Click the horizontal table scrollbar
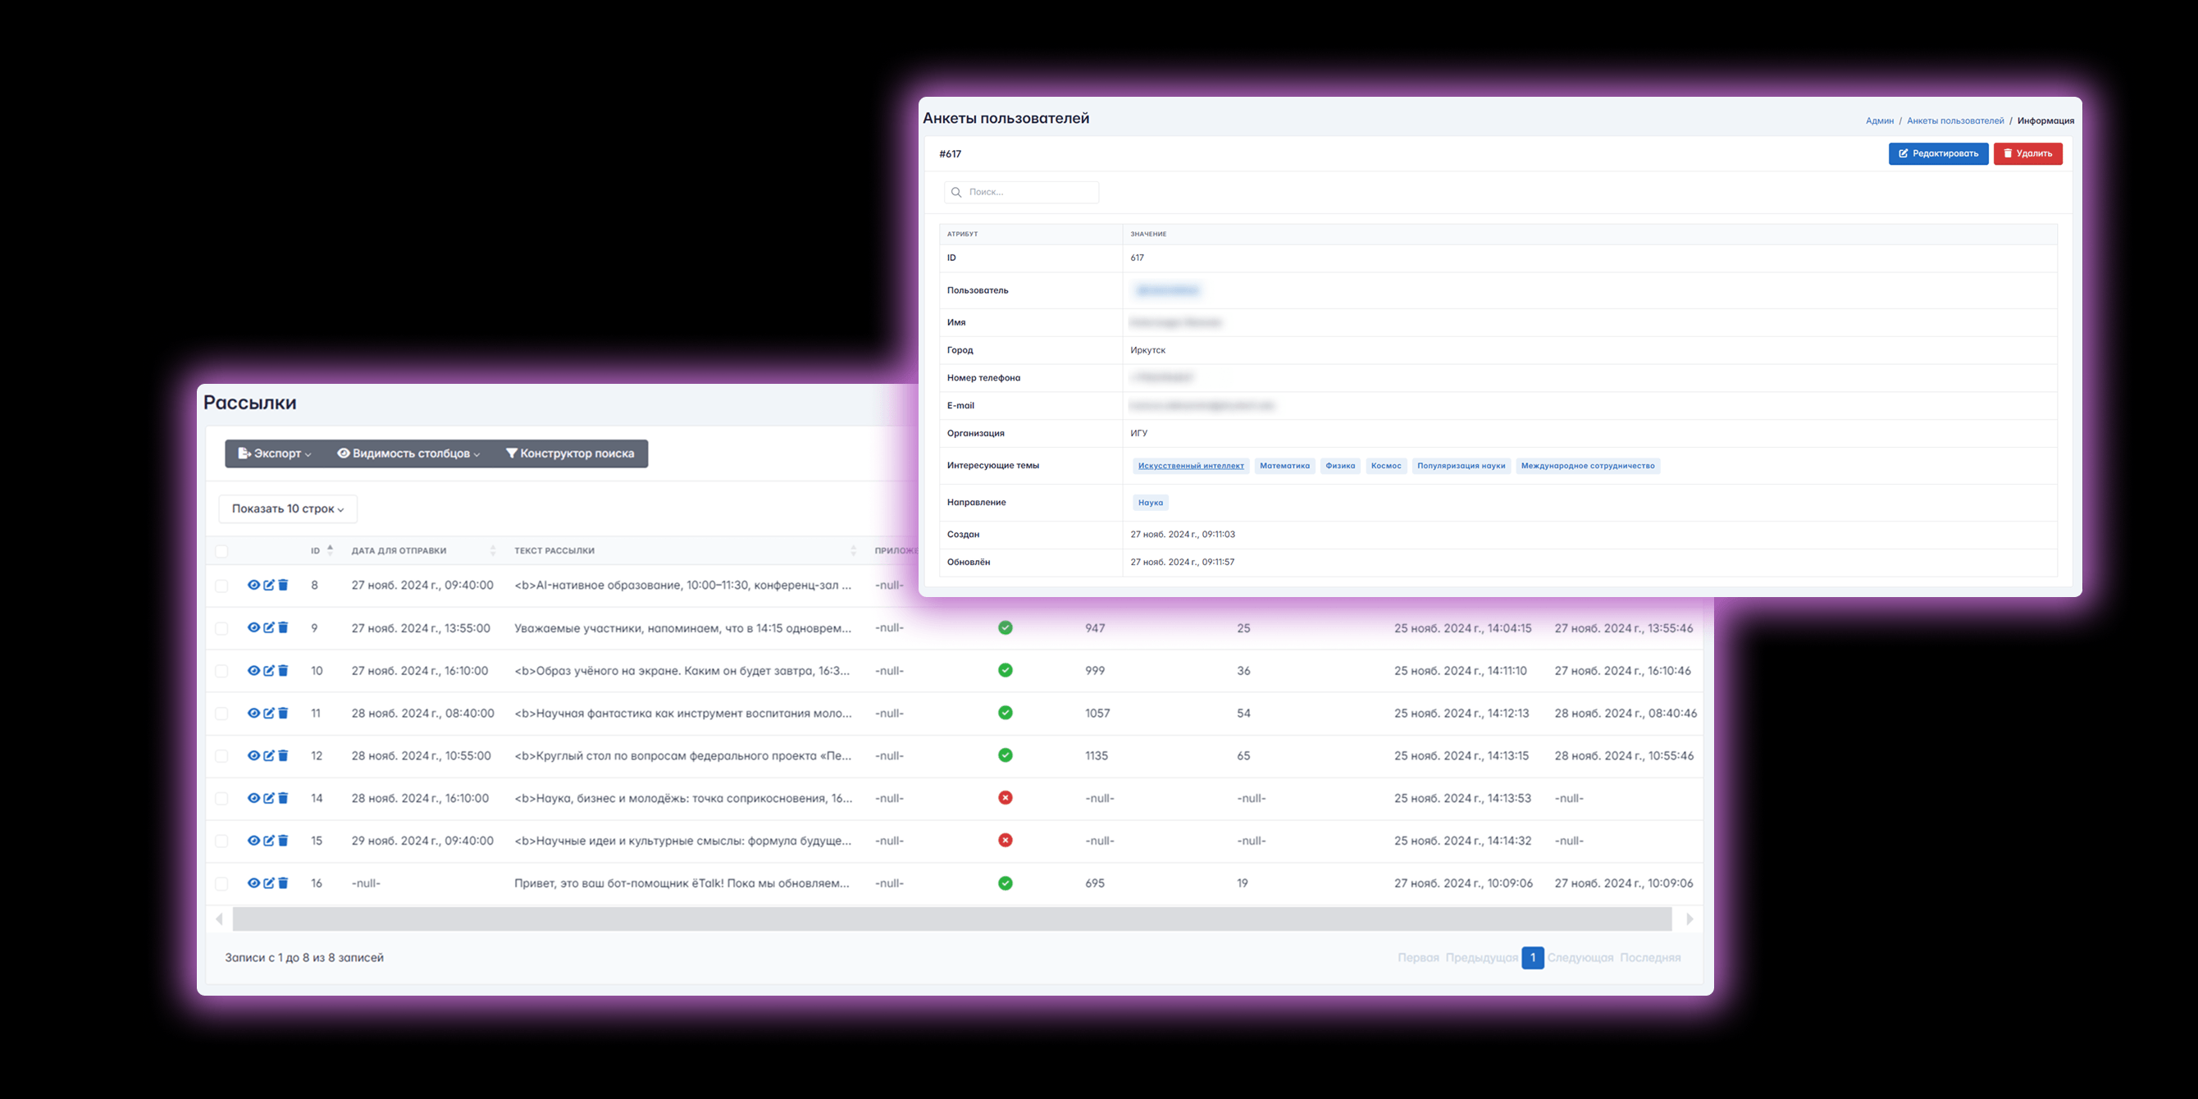This screenshot has width=2198, height=1099. pos(951,919)
